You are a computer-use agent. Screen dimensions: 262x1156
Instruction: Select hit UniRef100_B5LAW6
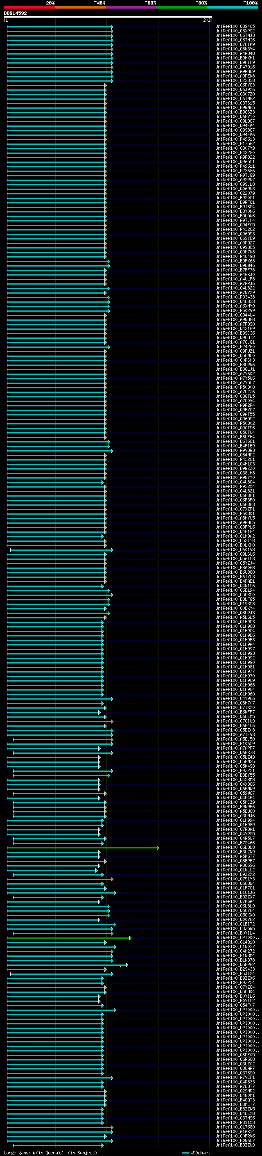235,216
